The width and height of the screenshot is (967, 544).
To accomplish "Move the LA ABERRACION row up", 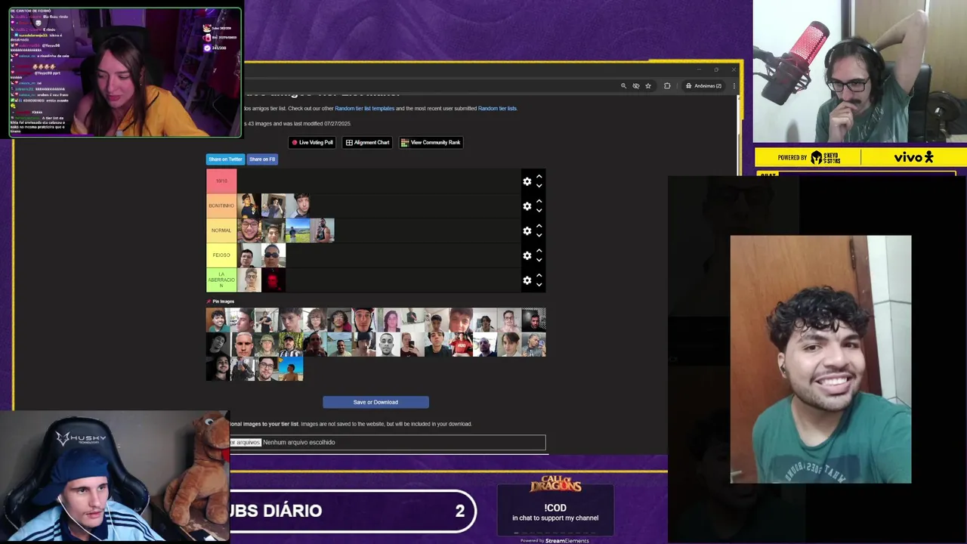I will [x=539, y=276].
